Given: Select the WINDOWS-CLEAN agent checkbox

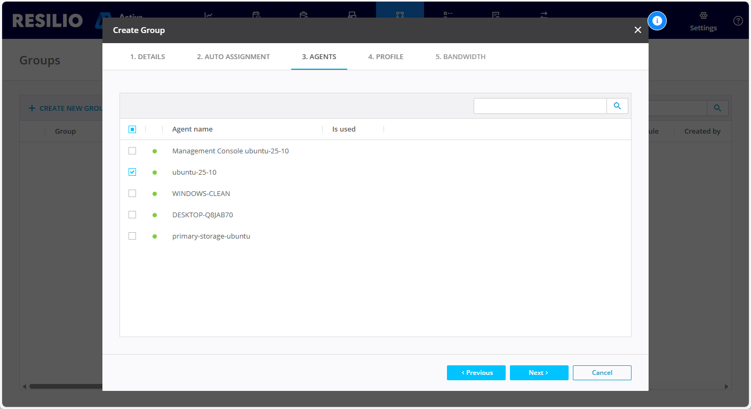Looking at the screenshot, I should [132, 193].
